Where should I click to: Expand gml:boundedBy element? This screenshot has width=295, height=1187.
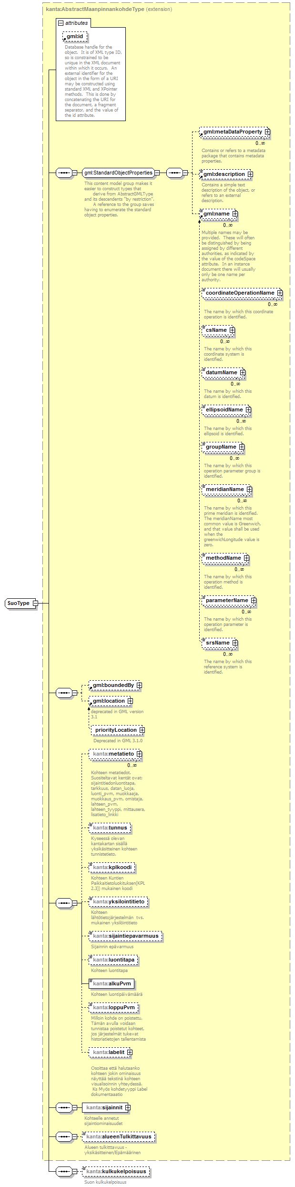[x=139, y=685]
